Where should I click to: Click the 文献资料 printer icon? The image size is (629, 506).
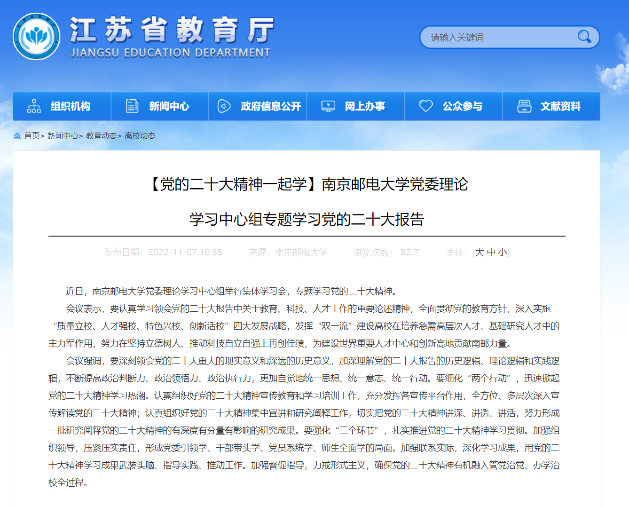click(x=524, y=106)
